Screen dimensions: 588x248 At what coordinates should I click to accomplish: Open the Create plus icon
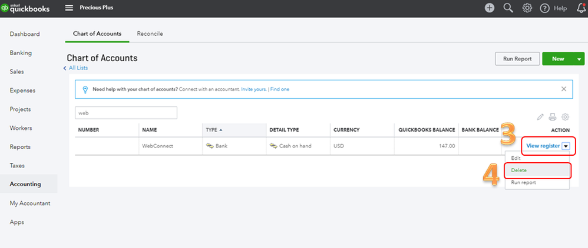point(490,8)
